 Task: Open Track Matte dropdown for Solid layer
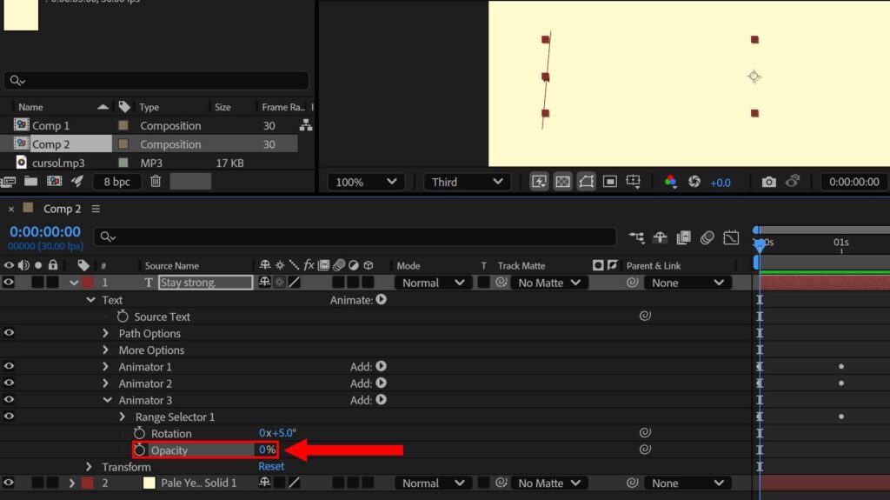point(549,483)
